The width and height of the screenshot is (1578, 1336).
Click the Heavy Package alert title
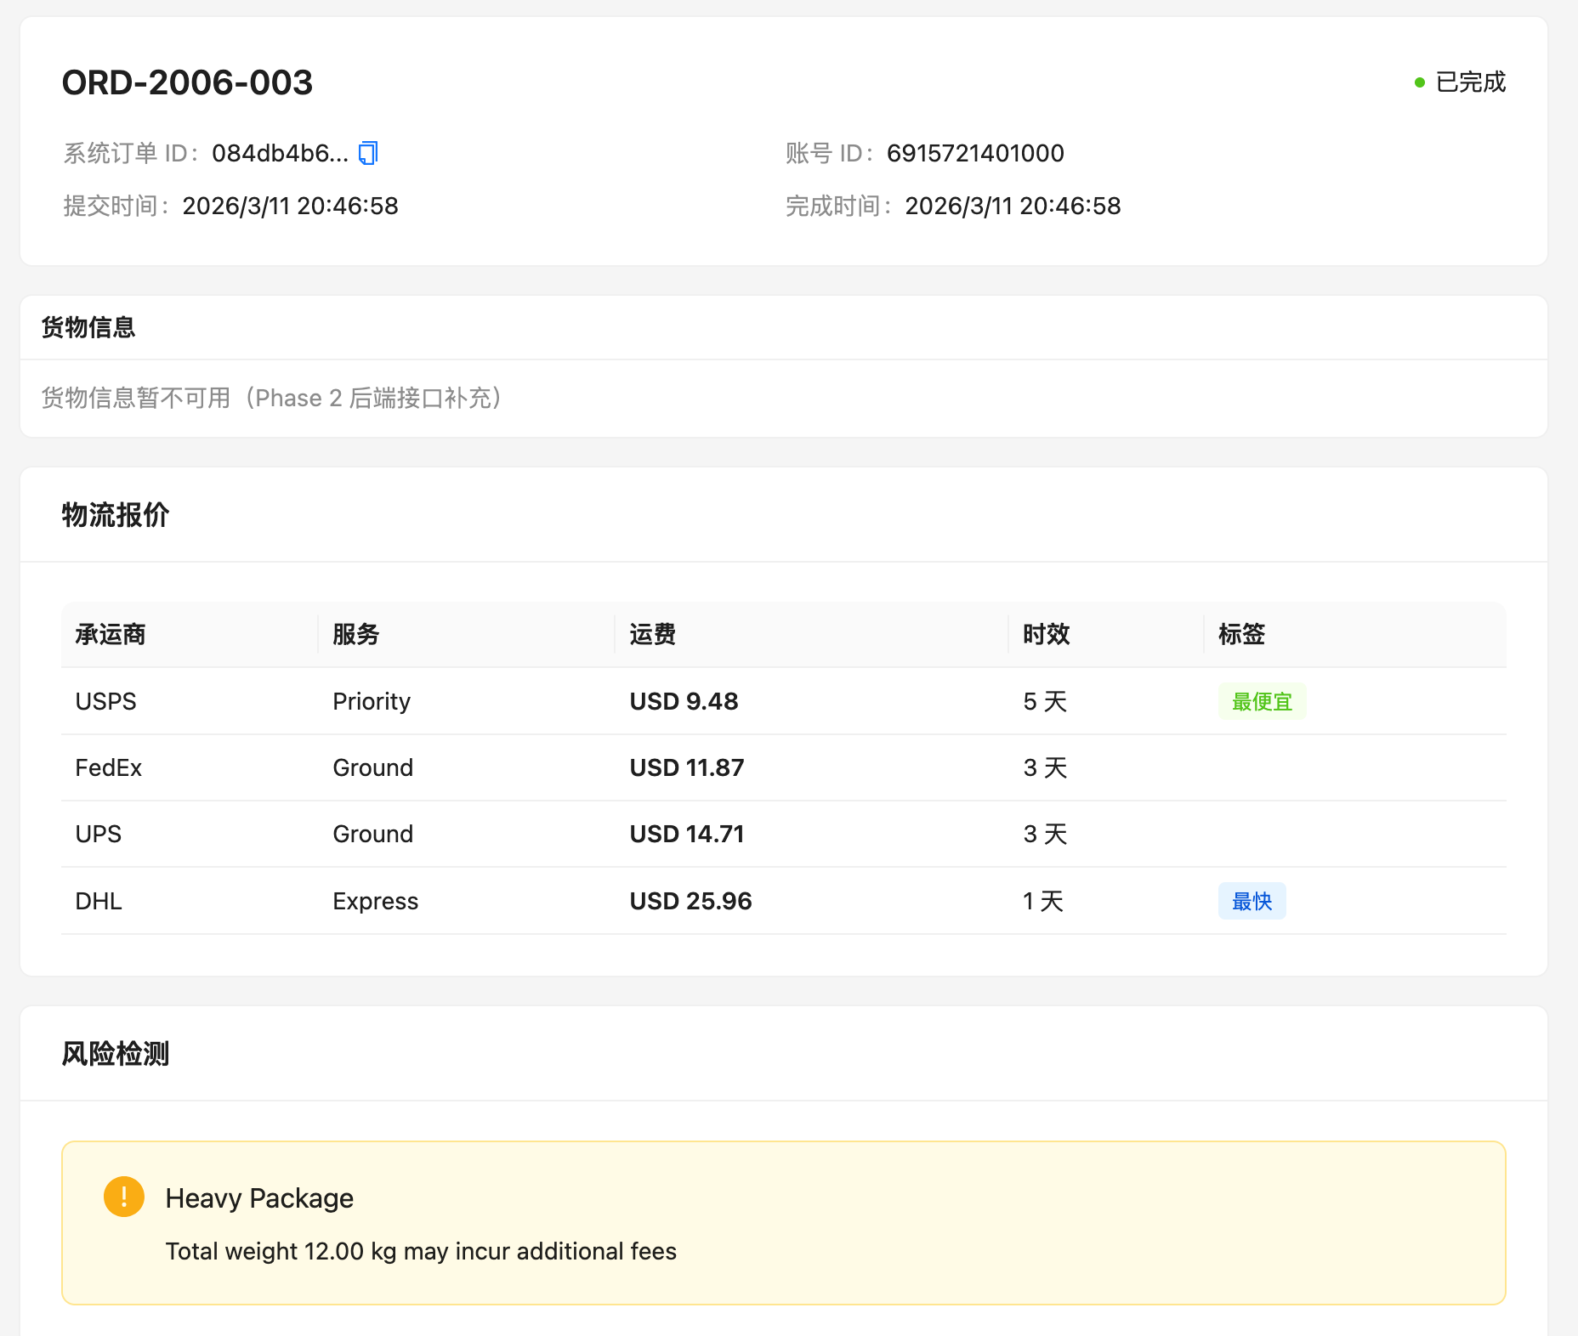259,1198
